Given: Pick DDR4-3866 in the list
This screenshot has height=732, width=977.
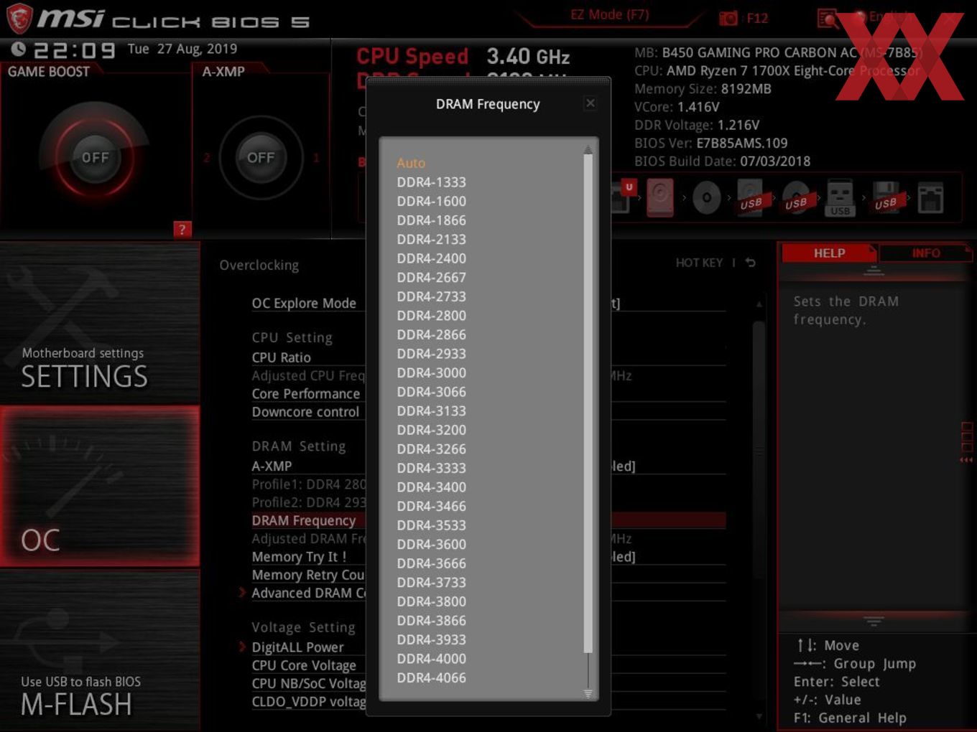Looking at the screenshot, I should pos(431,620).
